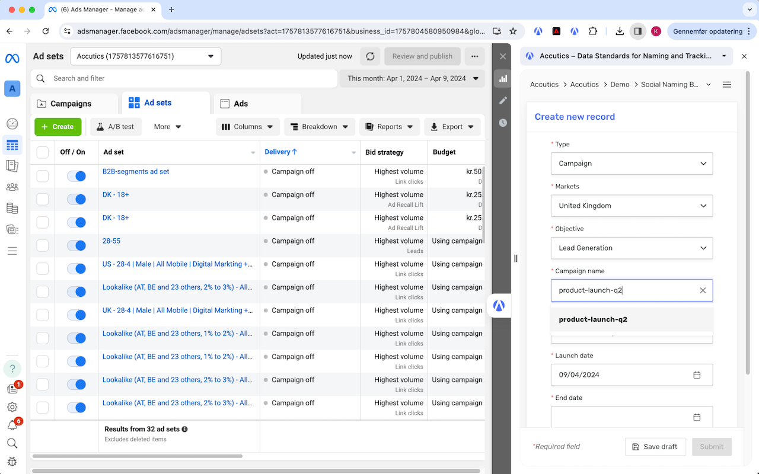Open calendar picker for End date
Image resolution: width=759 pixels, height=474 pixels.
click(697, 417)
